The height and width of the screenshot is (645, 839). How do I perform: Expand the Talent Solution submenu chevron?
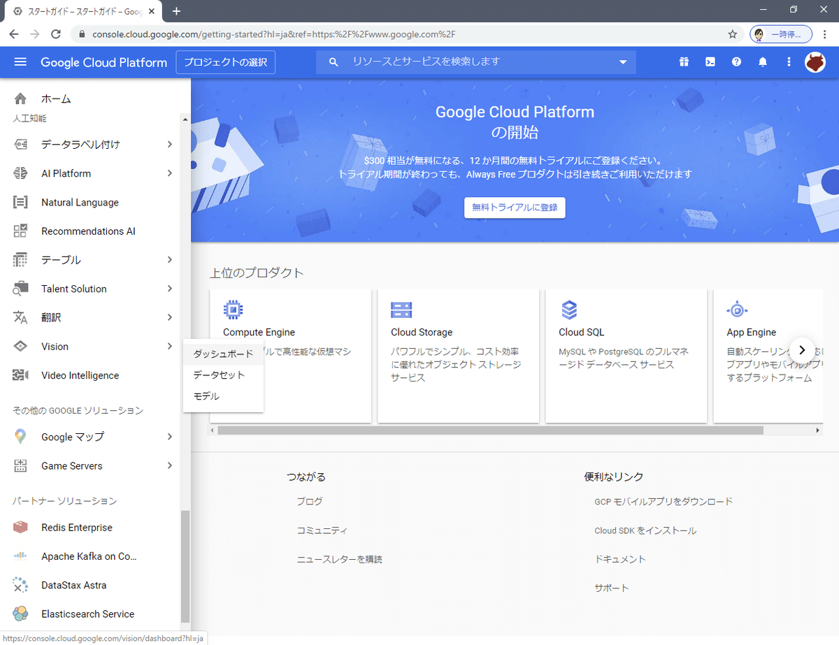(x=170, y=289)
